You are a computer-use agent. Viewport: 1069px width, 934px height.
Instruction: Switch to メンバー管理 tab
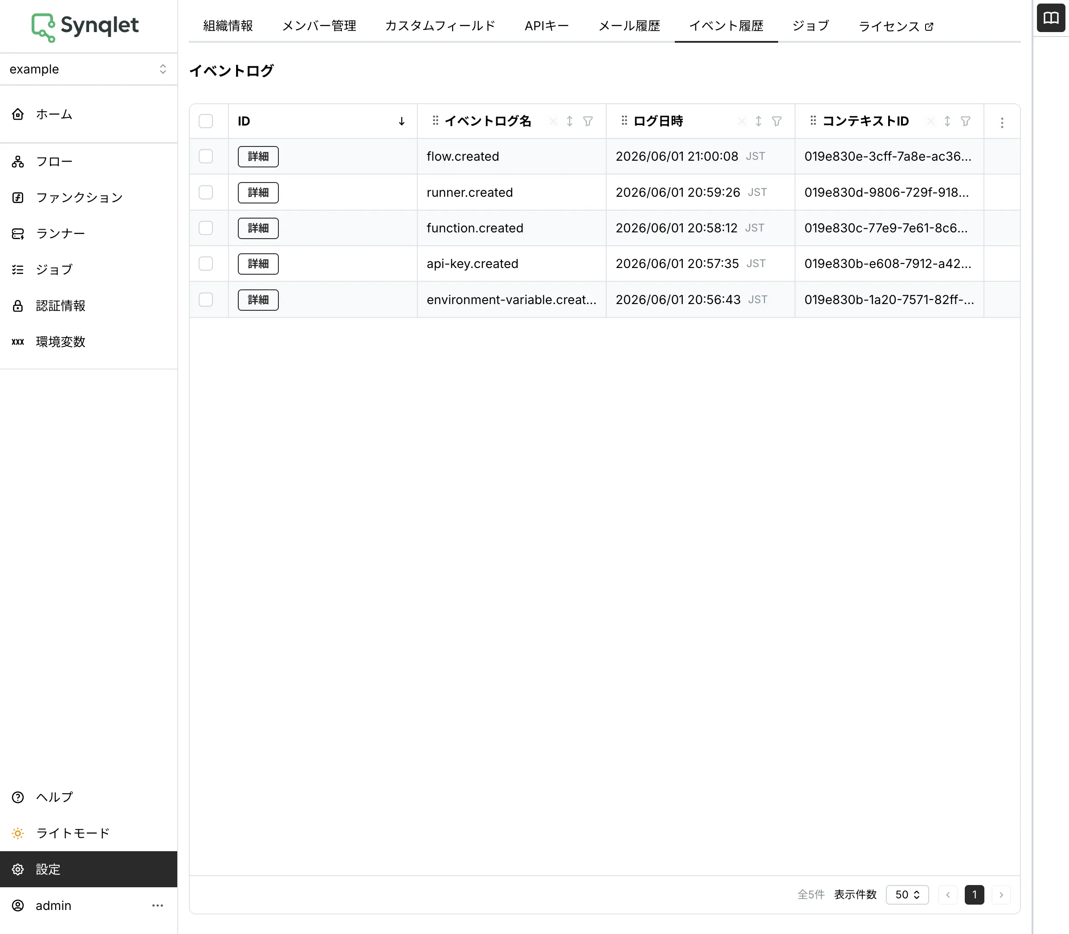tap(319, 25)
